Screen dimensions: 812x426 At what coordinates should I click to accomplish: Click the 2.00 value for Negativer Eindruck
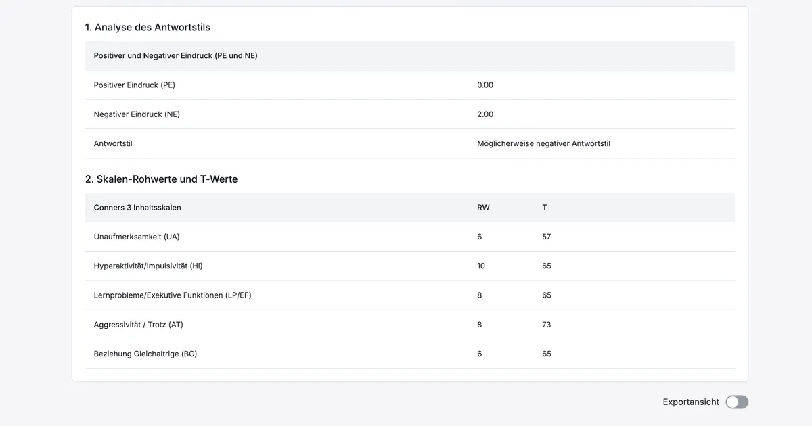[485, 114]
